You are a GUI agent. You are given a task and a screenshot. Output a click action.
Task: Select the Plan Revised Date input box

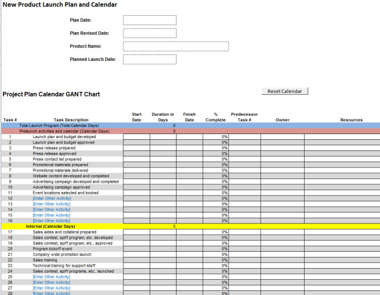click(x=150, y=33)
